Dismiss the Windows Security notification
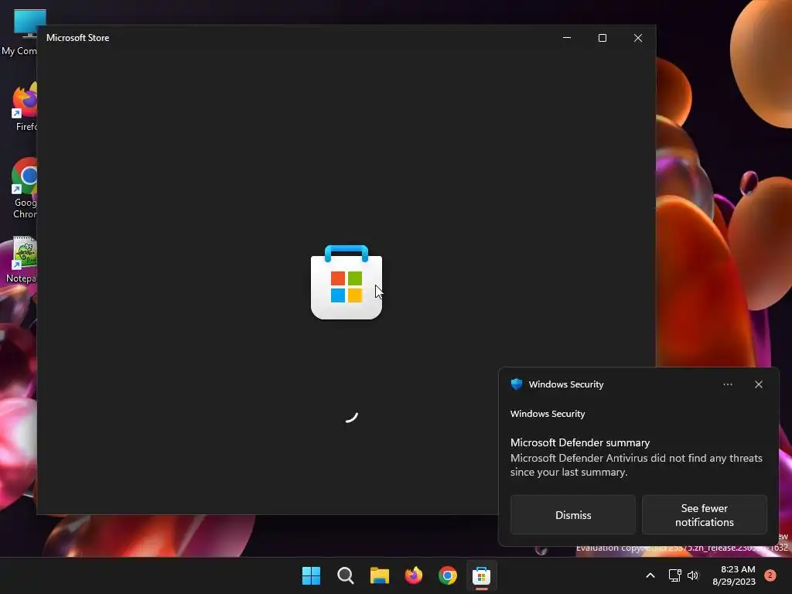Image resolution: width=792 pixels, height=594 pixels. tap(573, 514)
